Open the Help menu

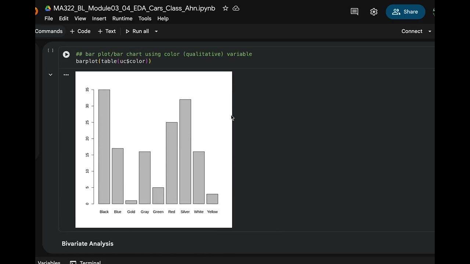[x=163, y=18]
